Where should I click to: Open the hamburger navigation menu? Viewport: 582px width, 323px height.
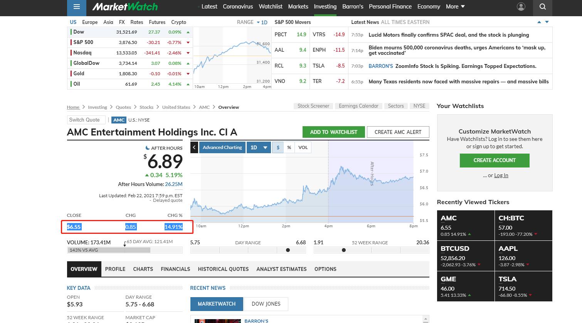(76, 7)
